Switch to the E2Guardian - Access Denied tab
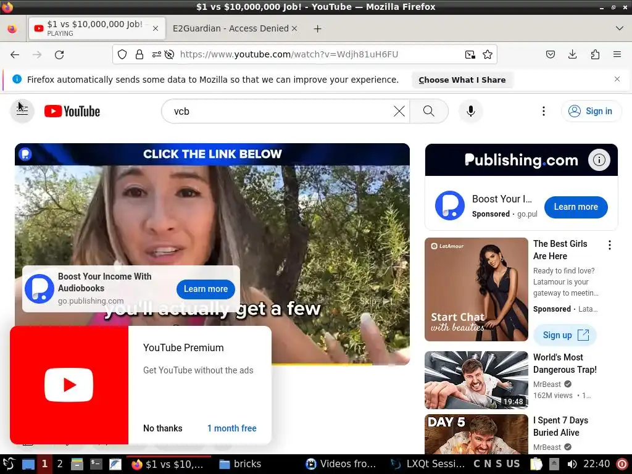The image size is (632, 474). [x=231, y=28]
